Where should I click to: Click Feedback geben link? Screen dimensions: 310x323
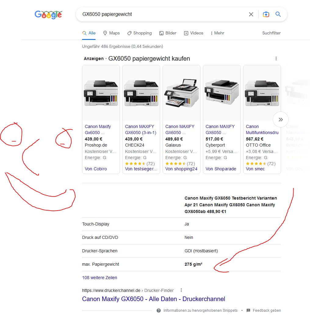(267, 311)
